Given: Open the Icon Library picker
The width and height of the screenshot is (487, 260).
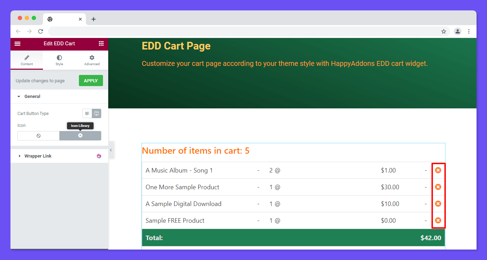Looking at the screenshot, I should click(80, 136).
